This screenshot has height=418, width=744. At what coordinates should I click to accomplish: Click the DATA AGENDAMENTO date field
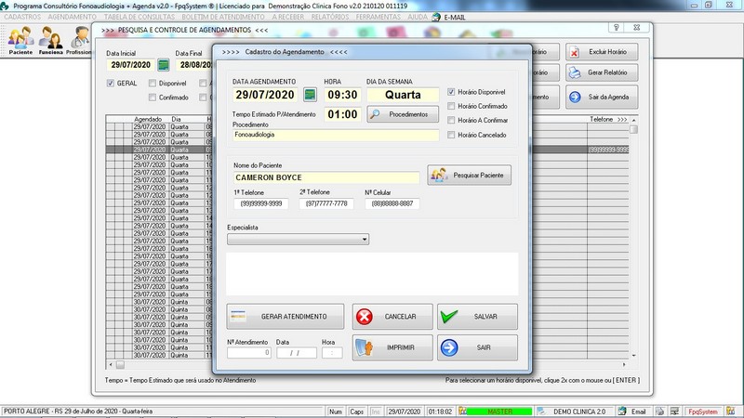coord(265,95)
